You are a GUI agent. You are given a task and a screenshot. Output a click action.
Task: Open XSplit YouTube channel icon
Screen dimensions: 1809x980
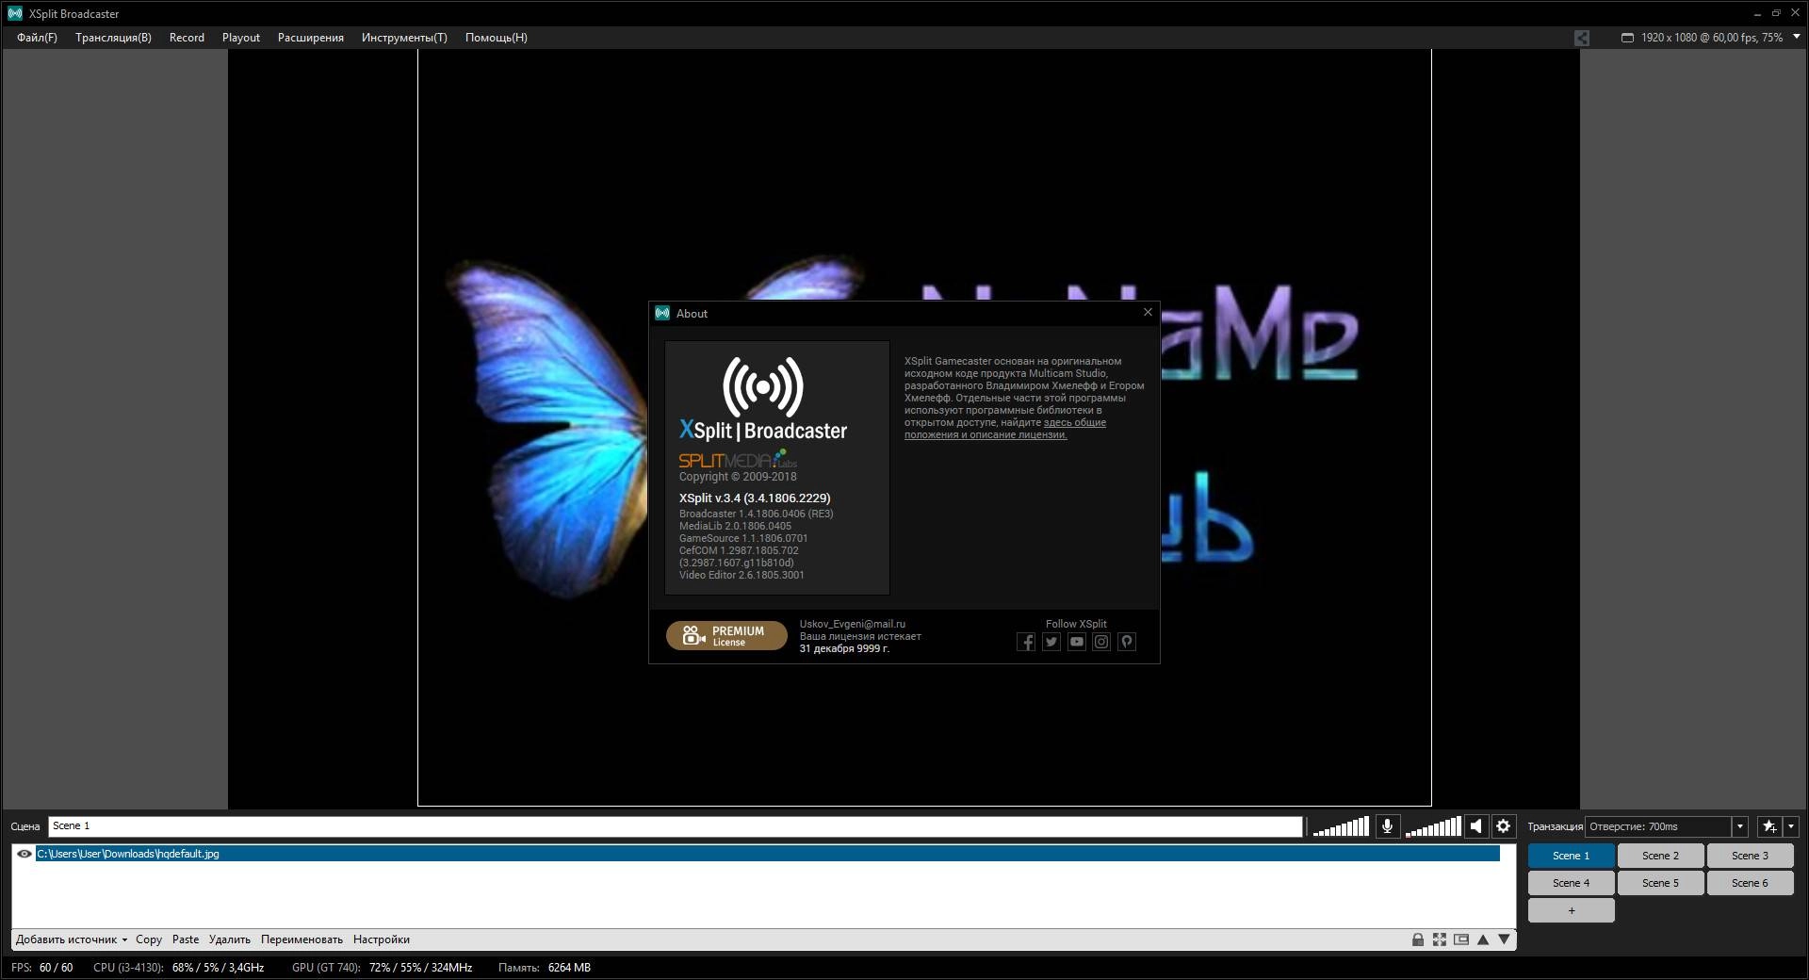pyautogui.click(x=1076, y=642)
